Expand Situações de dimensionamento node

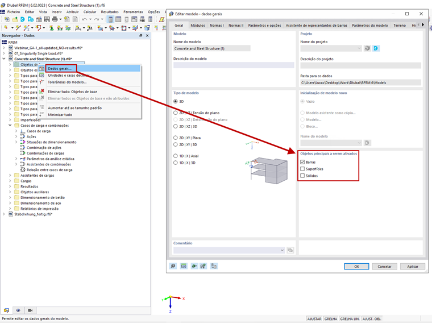click(16, 142)
